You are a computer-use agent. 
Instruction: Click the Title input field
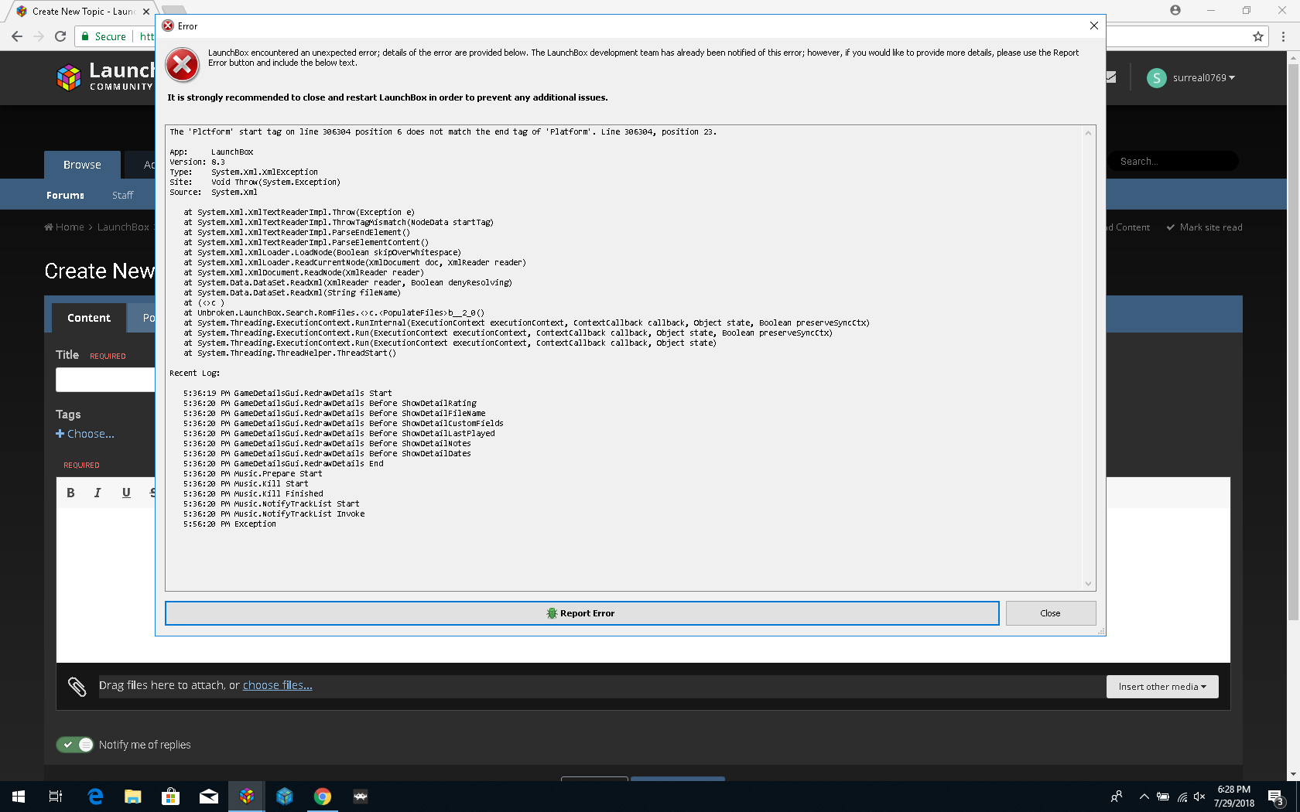(105, 380)
